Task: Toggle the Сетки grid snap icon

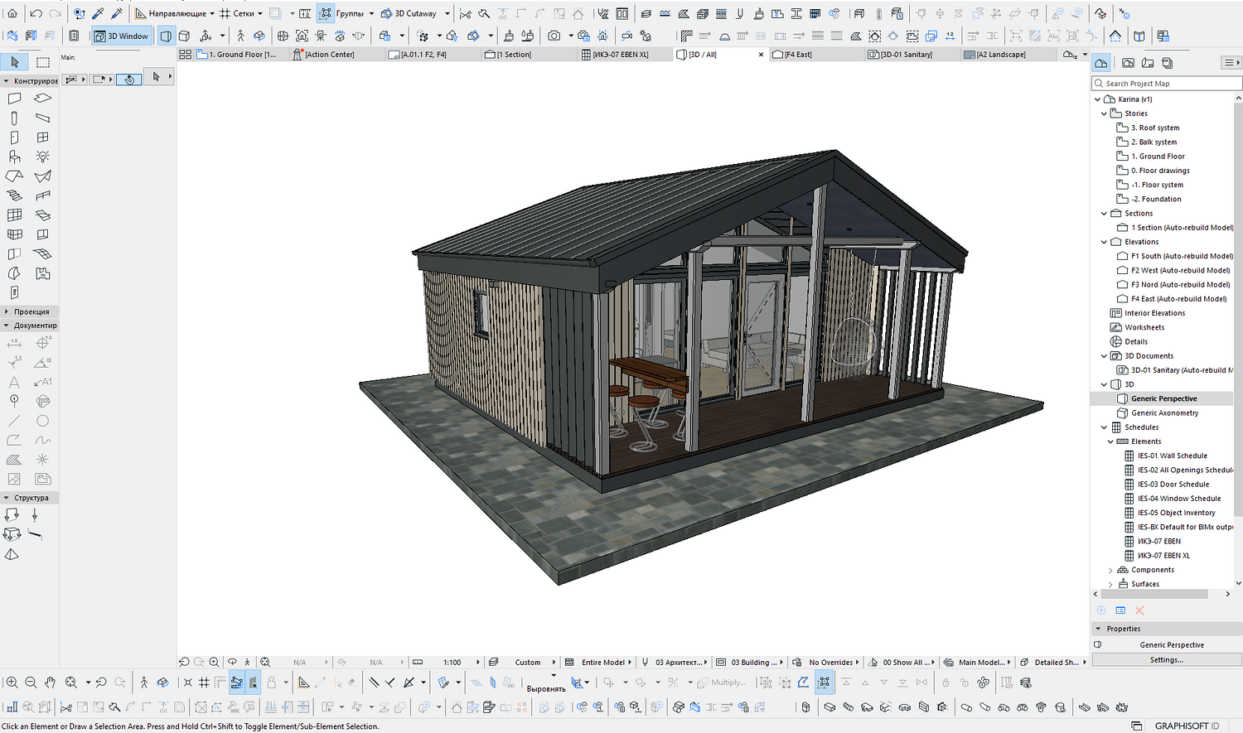Action: click(225, 13)
